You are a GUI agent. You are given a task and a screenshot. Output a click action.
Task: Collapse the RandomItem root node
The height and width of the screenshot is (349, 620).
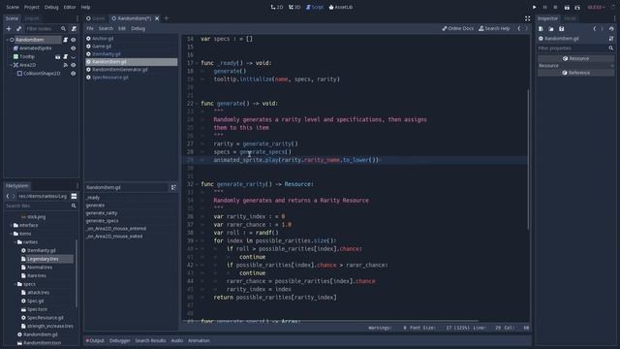tap(7, 40)
